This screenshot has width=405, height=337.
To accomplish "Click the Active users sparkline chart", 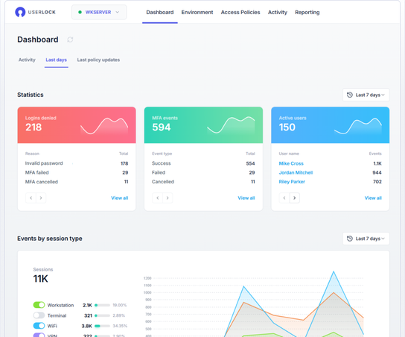I will pos(358,126).
